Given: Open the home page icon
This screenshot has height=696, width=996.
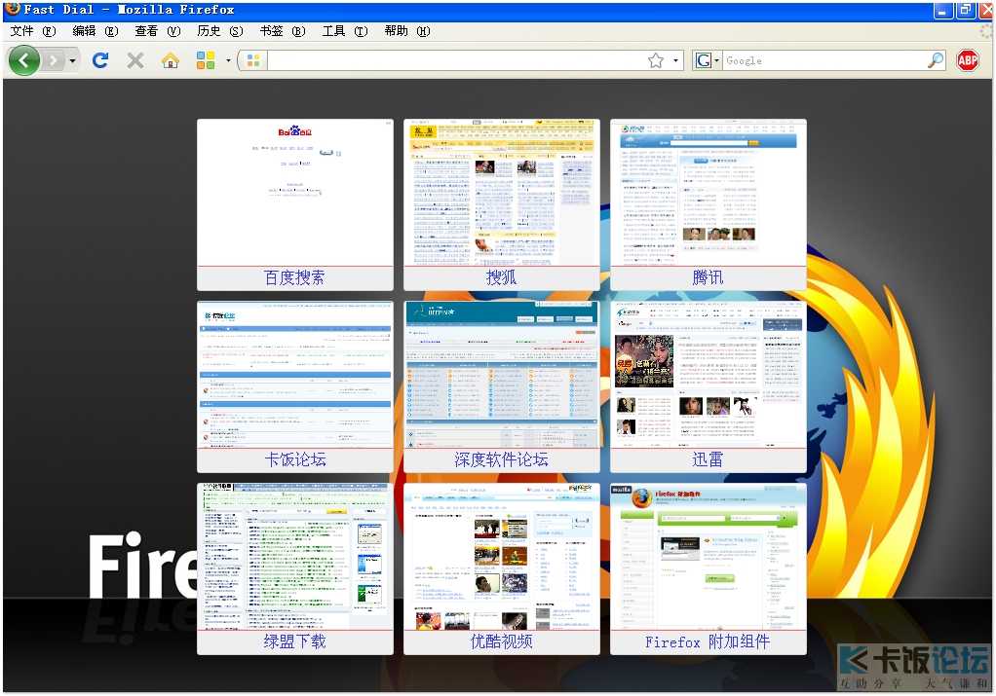Looking at the screenshot, I should [x=171, y=61].
